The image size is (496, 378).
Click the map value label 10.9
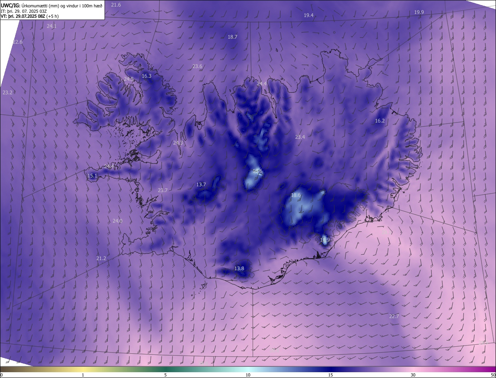325,240
